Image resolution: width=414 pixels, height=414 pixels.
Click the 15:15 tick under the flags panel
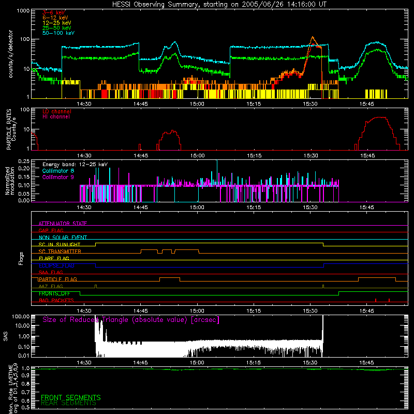(254, 311)
